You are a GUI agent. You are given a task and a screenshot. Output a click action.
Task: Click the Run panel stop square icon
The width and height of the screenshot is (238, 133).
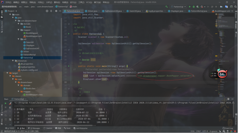(6, 107)
